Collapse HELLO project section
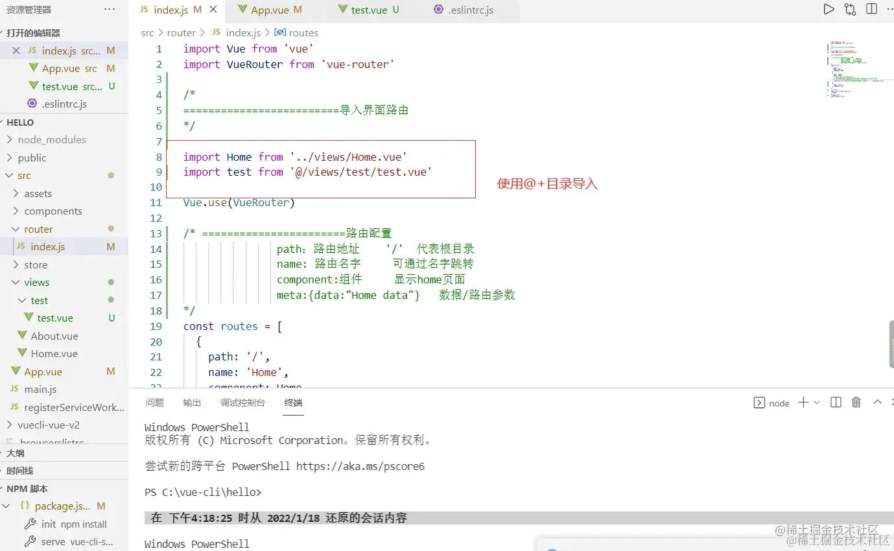894x551 pixels. [x=19, y=122]
